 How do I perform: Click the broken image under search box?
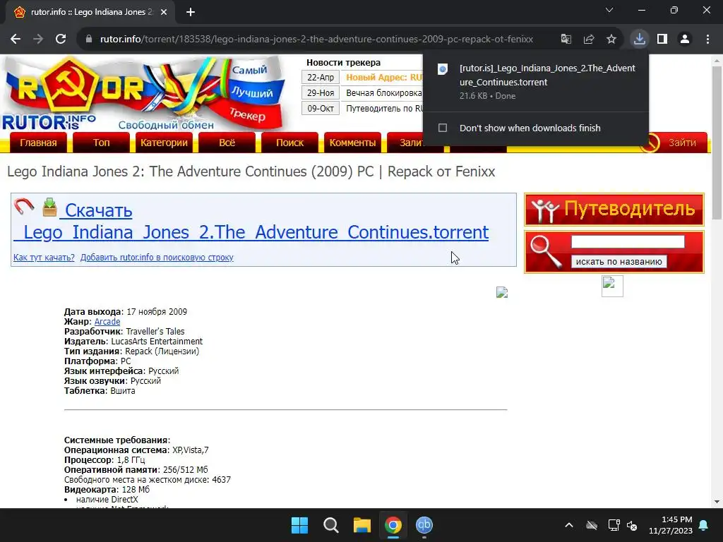click(612, 287)
